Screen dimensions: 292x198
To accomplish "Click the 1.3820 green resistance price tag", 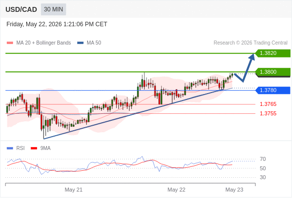I will point(273,53).
